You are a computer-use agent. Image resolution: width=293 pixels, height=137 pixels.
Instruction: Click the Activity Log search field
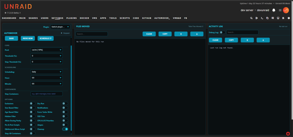[242, 32]
